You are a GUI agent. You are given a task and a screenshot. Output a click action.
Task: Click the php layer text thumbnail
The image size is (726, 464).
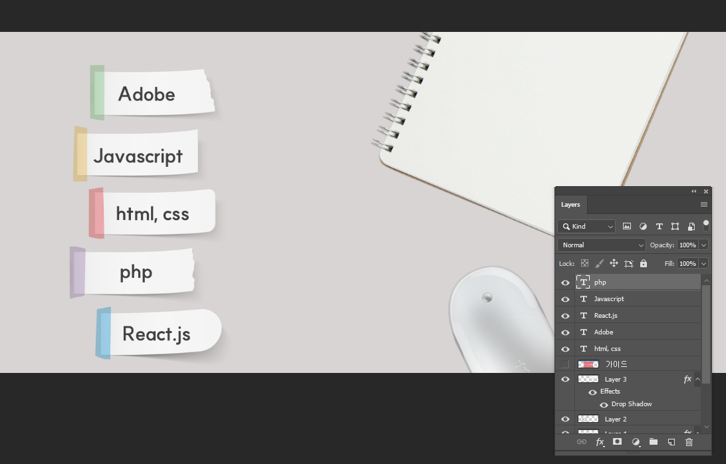point(584,282)
